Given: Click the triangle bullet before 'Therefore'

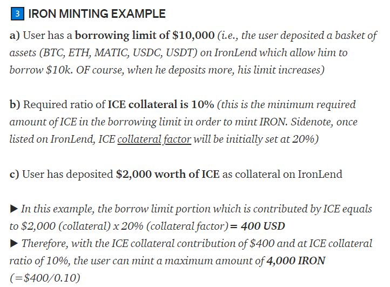Looking at the screenshot, I should tap(14, 243).
